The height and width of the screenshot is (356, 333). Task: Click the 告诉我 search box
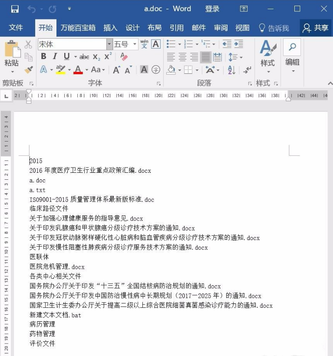point(274,28)
